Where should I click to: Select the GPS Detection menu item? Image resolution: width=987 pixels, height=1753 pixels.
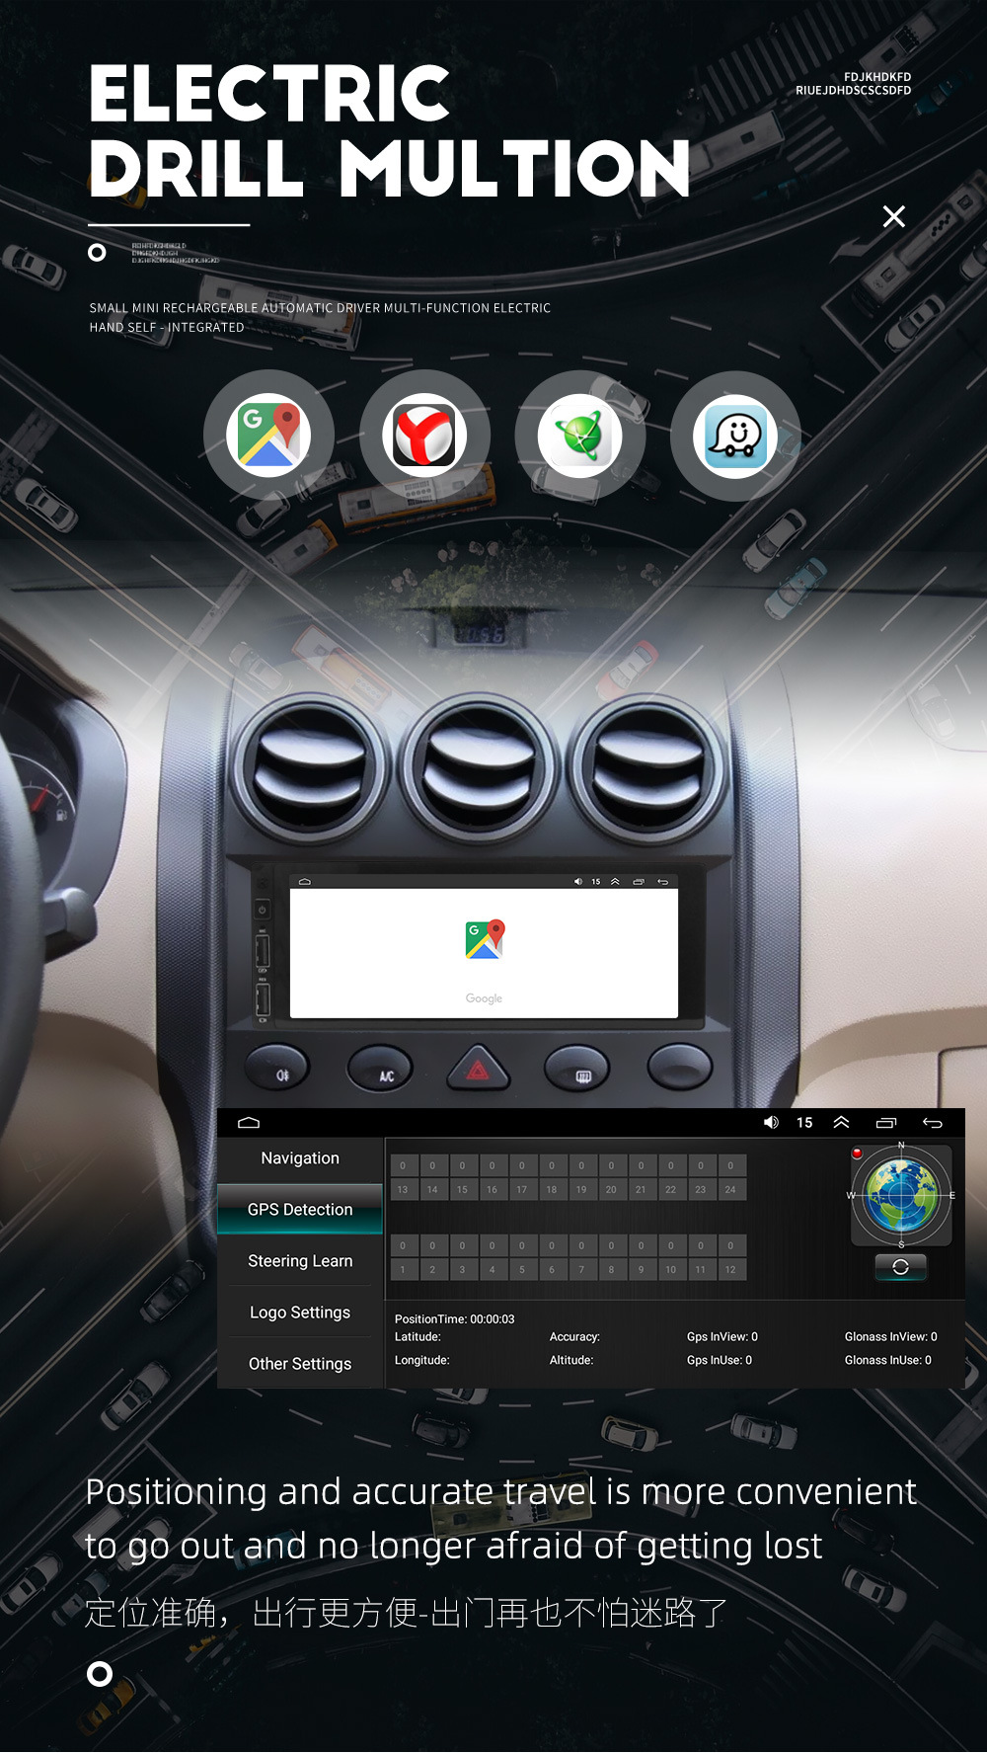[300, 1210]
